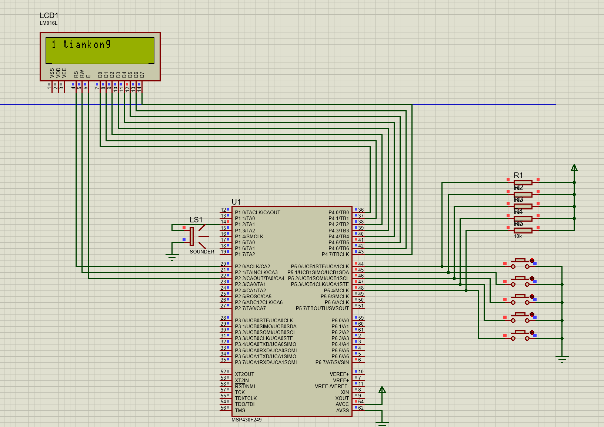Click the P1.2/TA1 pin name
Viewport: 604px width, 427px height.
pos(245,224)
